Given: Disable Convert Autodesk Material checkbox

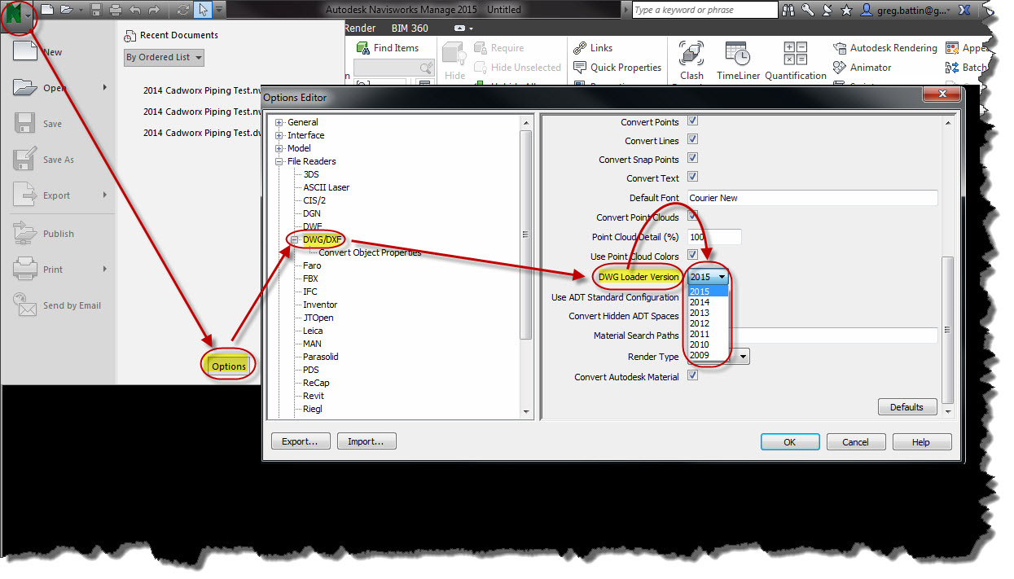Looking at the screenshot, I should pos(693,376).
